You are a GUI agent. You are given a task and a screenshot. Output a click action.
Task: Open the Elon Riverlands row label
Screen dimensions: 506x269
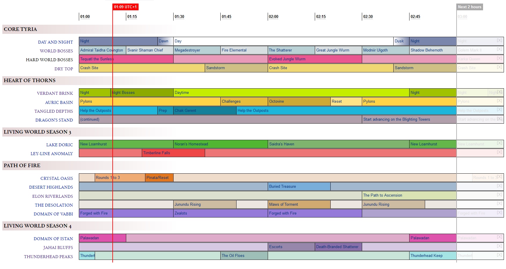point(53,196)
